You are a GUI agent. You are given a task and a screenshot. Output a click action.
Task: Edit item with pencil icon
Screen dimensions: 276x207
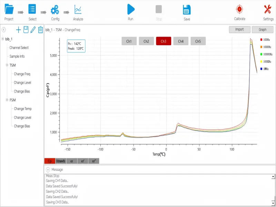click(33, 30)
